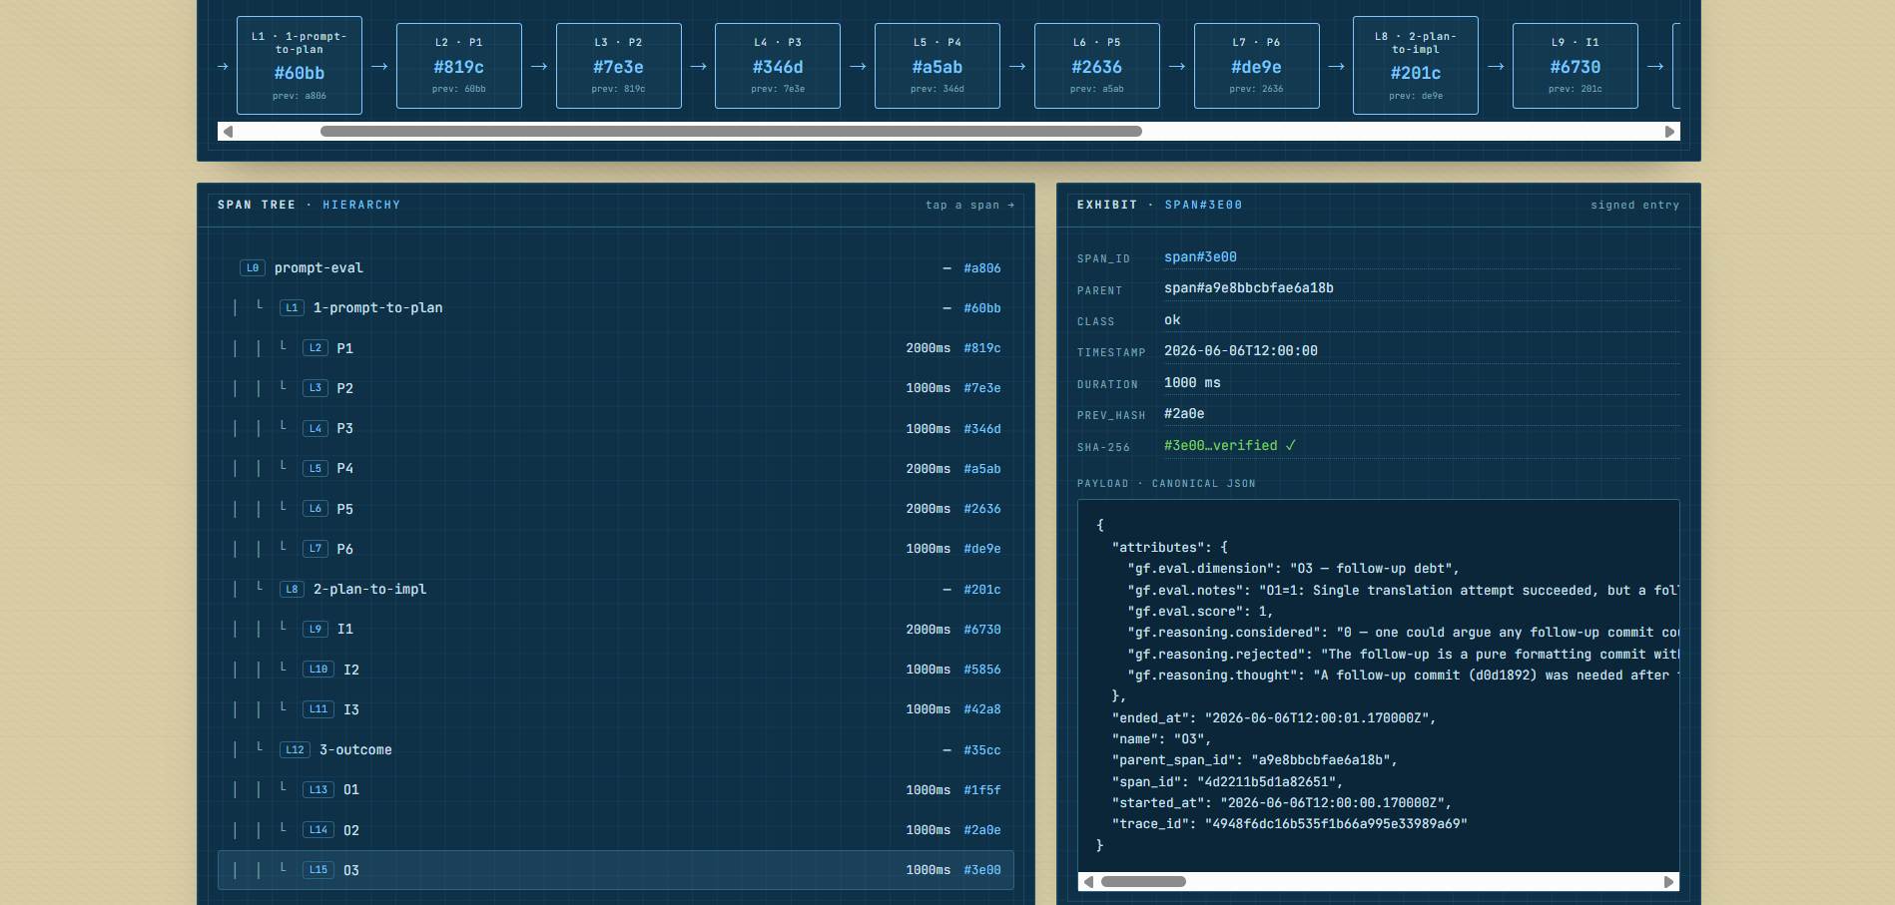The width and height of the screenshot is (1895, 905).
Task: Click the payload scrollbar left arrow
Action: pyautogui.click(x=1088, y=882)
